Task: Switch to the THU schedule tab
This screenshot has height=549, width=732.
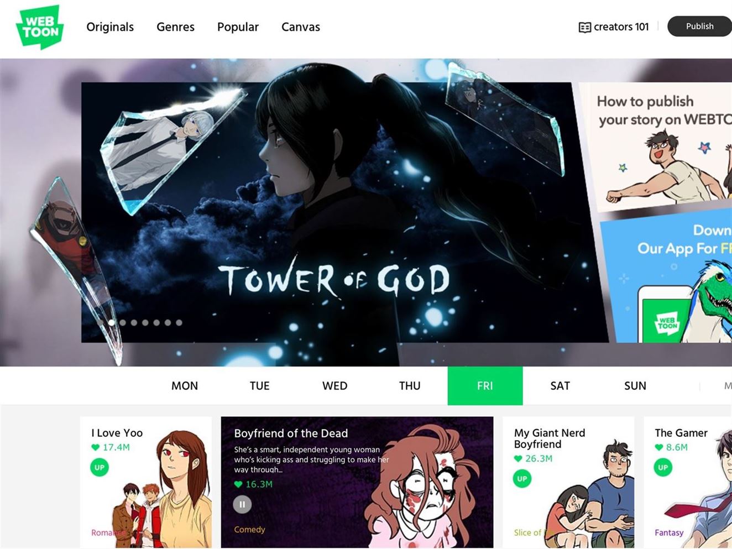Action: point(410,386)
